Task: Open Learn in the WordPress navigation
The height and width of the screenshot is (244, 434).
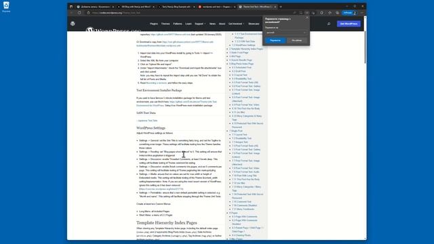Action: point(189,24)
